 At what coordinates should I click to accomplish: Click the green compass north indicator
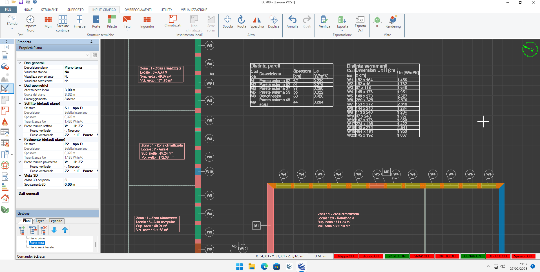tap(530, 49)
